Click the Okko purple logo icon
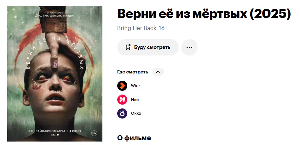Image resolution: width=300 pixels, height=145 pixels. tap(122, 113)
